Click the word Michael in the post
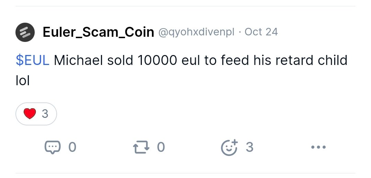The image size is (371, 178). point(79,60)
